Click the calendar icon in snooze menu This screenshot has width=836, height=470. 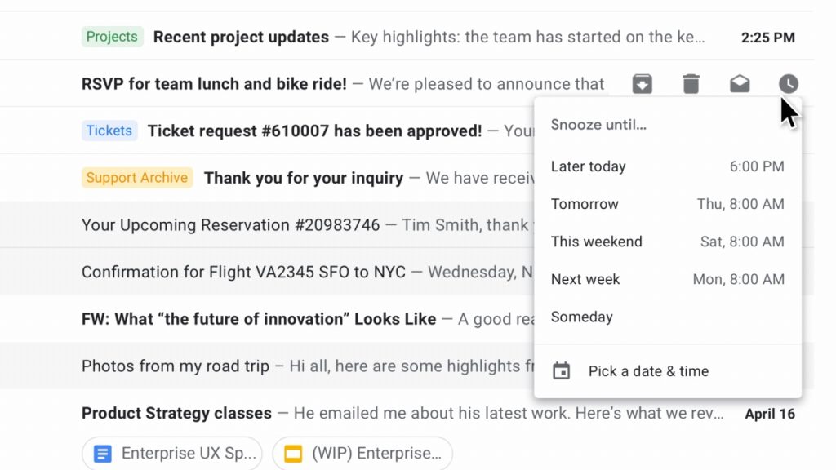pos(561,371)
